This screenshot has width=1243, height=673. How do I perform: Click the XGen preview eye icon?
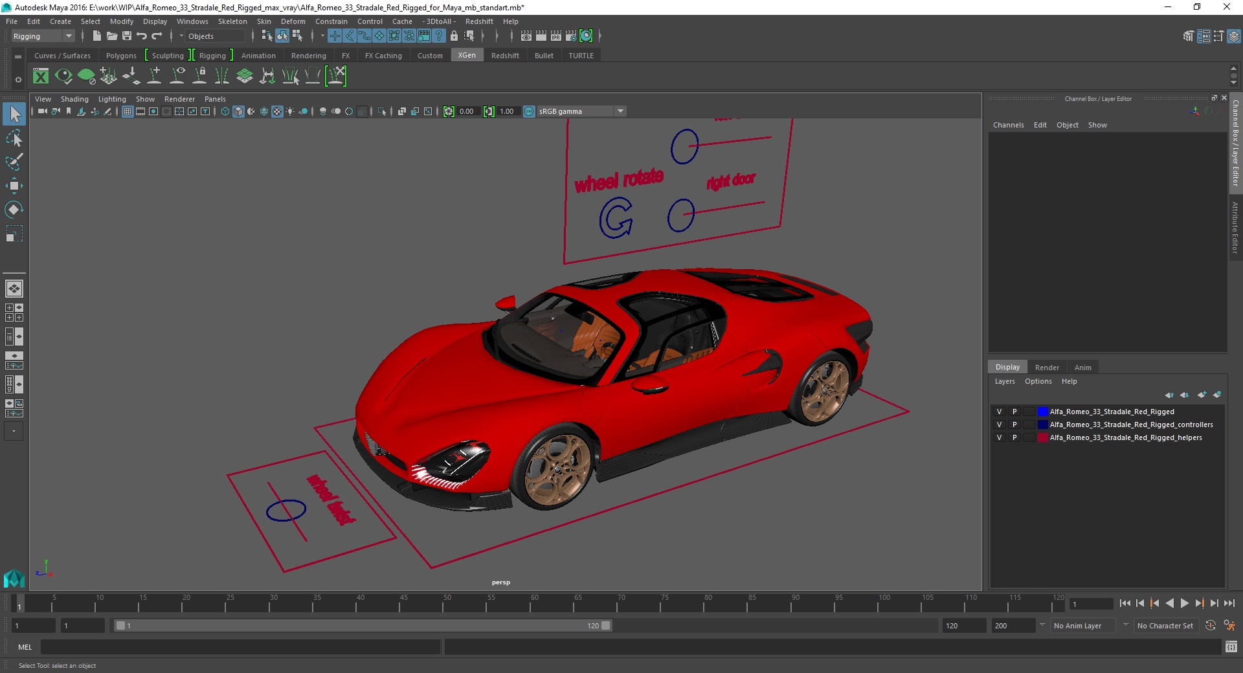[63, 76]
